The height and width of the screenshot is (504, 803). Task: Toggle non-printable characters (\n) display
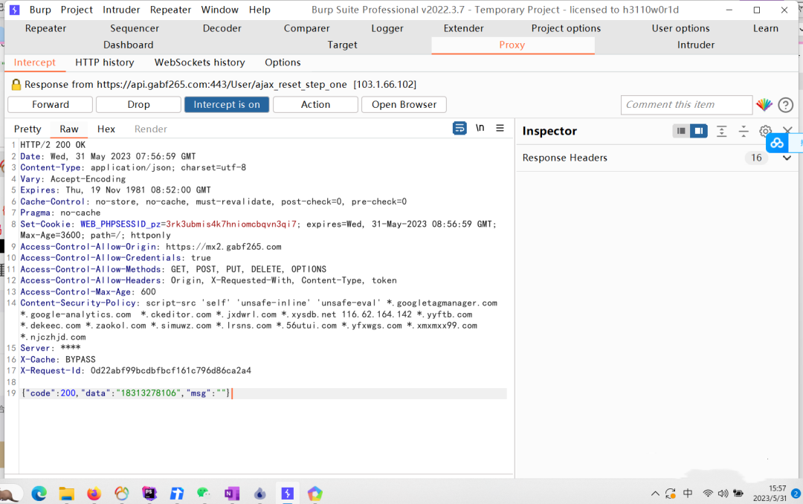[480, 128]
